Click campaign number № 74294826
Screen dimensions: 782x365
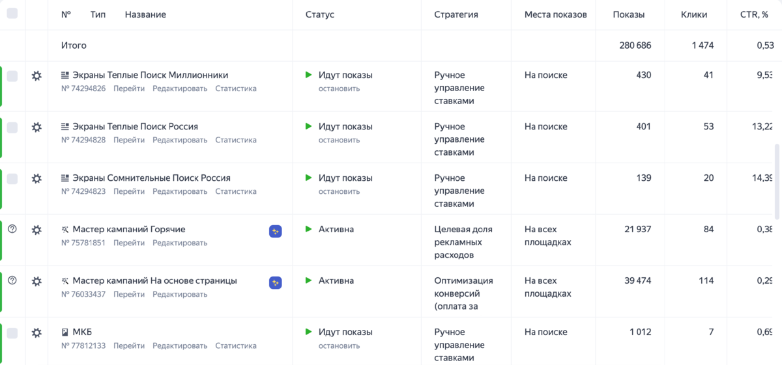(83, 88)
